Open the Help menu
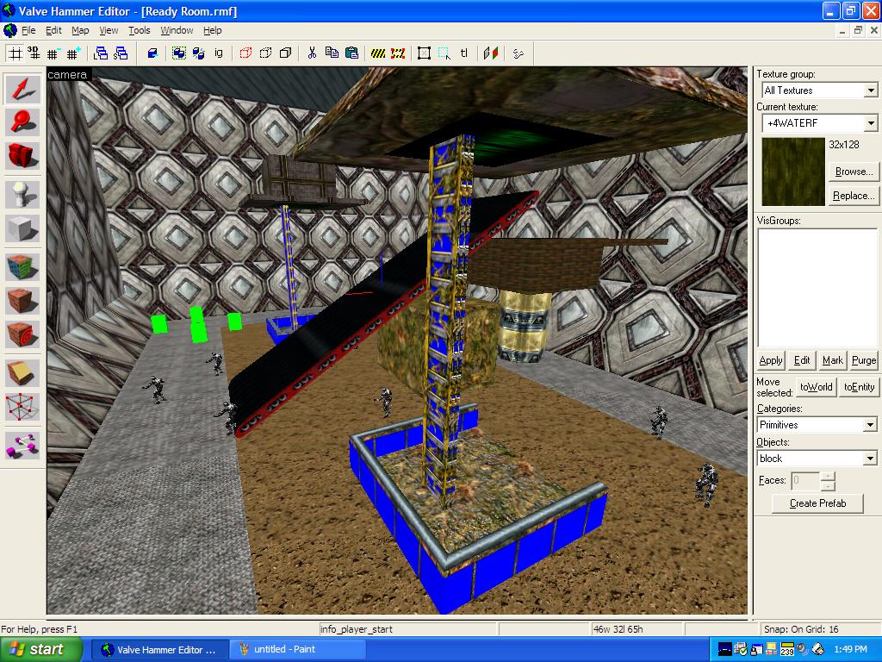882x662 pixels. (212, 30)
